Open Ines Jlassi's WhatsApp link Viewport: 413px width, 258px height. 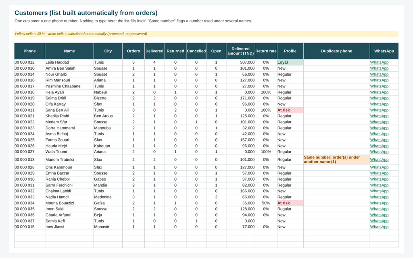[379, 227]
